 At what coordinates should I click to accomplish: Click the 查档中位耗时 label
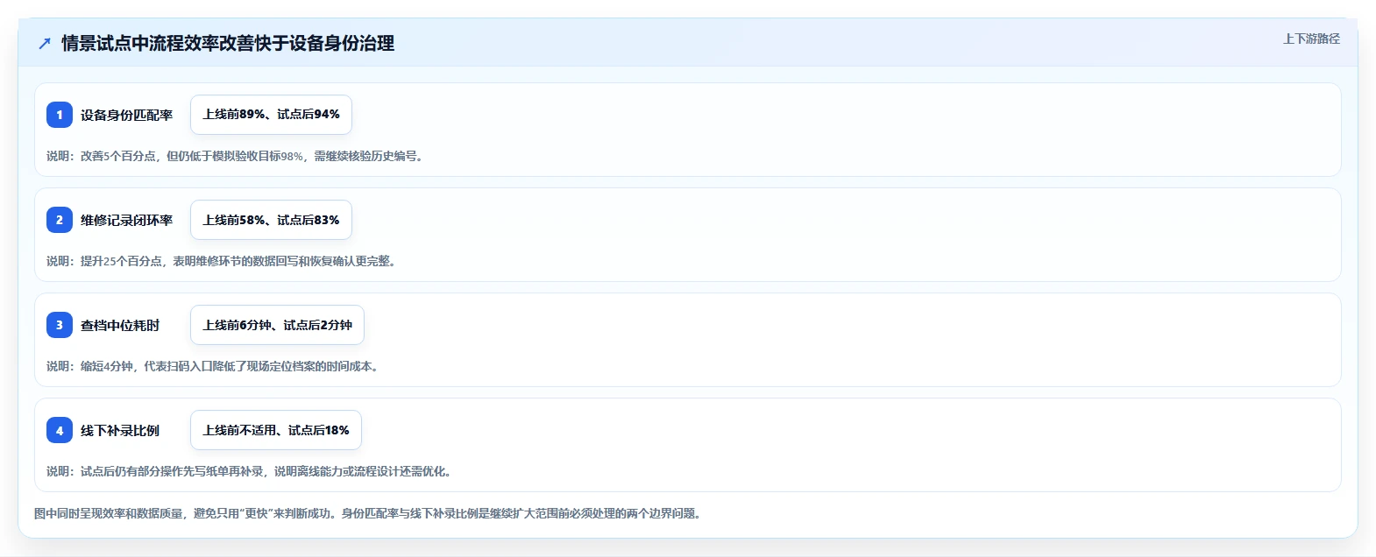tap(120, 325)
